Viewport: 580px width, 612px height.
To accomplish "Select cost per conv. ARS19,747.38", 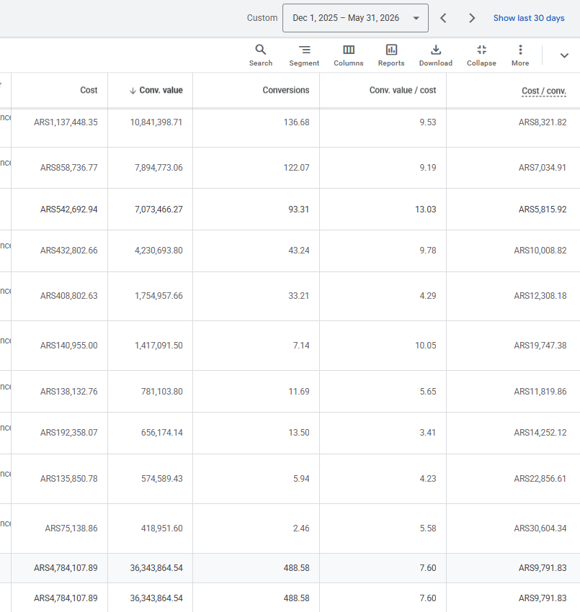I will [540, 346].
